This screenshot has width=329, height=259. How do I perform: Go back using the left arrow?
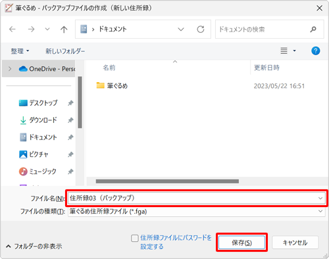13,29
